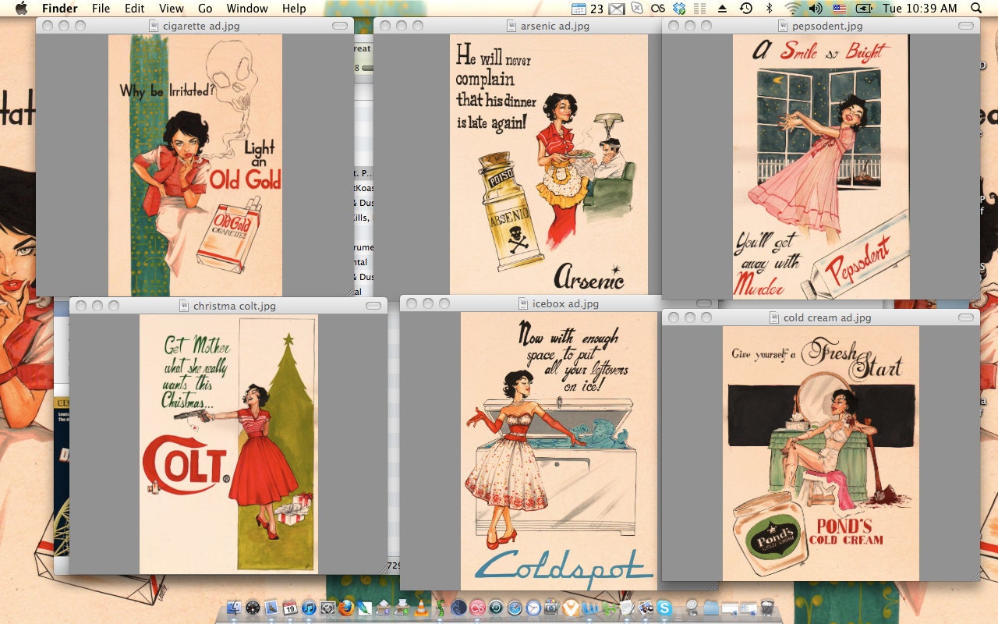Open the Window menu
The width and height of the screenshot is (998, 624).
click(x=247, y=9)
